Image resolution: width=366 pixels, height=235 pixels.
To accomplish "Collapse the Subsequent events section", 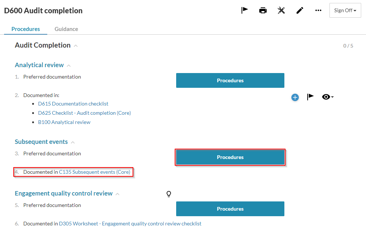I will point(73,142).
